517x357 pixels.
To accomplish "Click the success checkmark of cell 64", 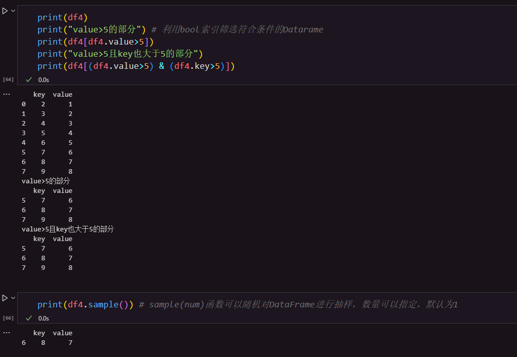I will [29, 80].
